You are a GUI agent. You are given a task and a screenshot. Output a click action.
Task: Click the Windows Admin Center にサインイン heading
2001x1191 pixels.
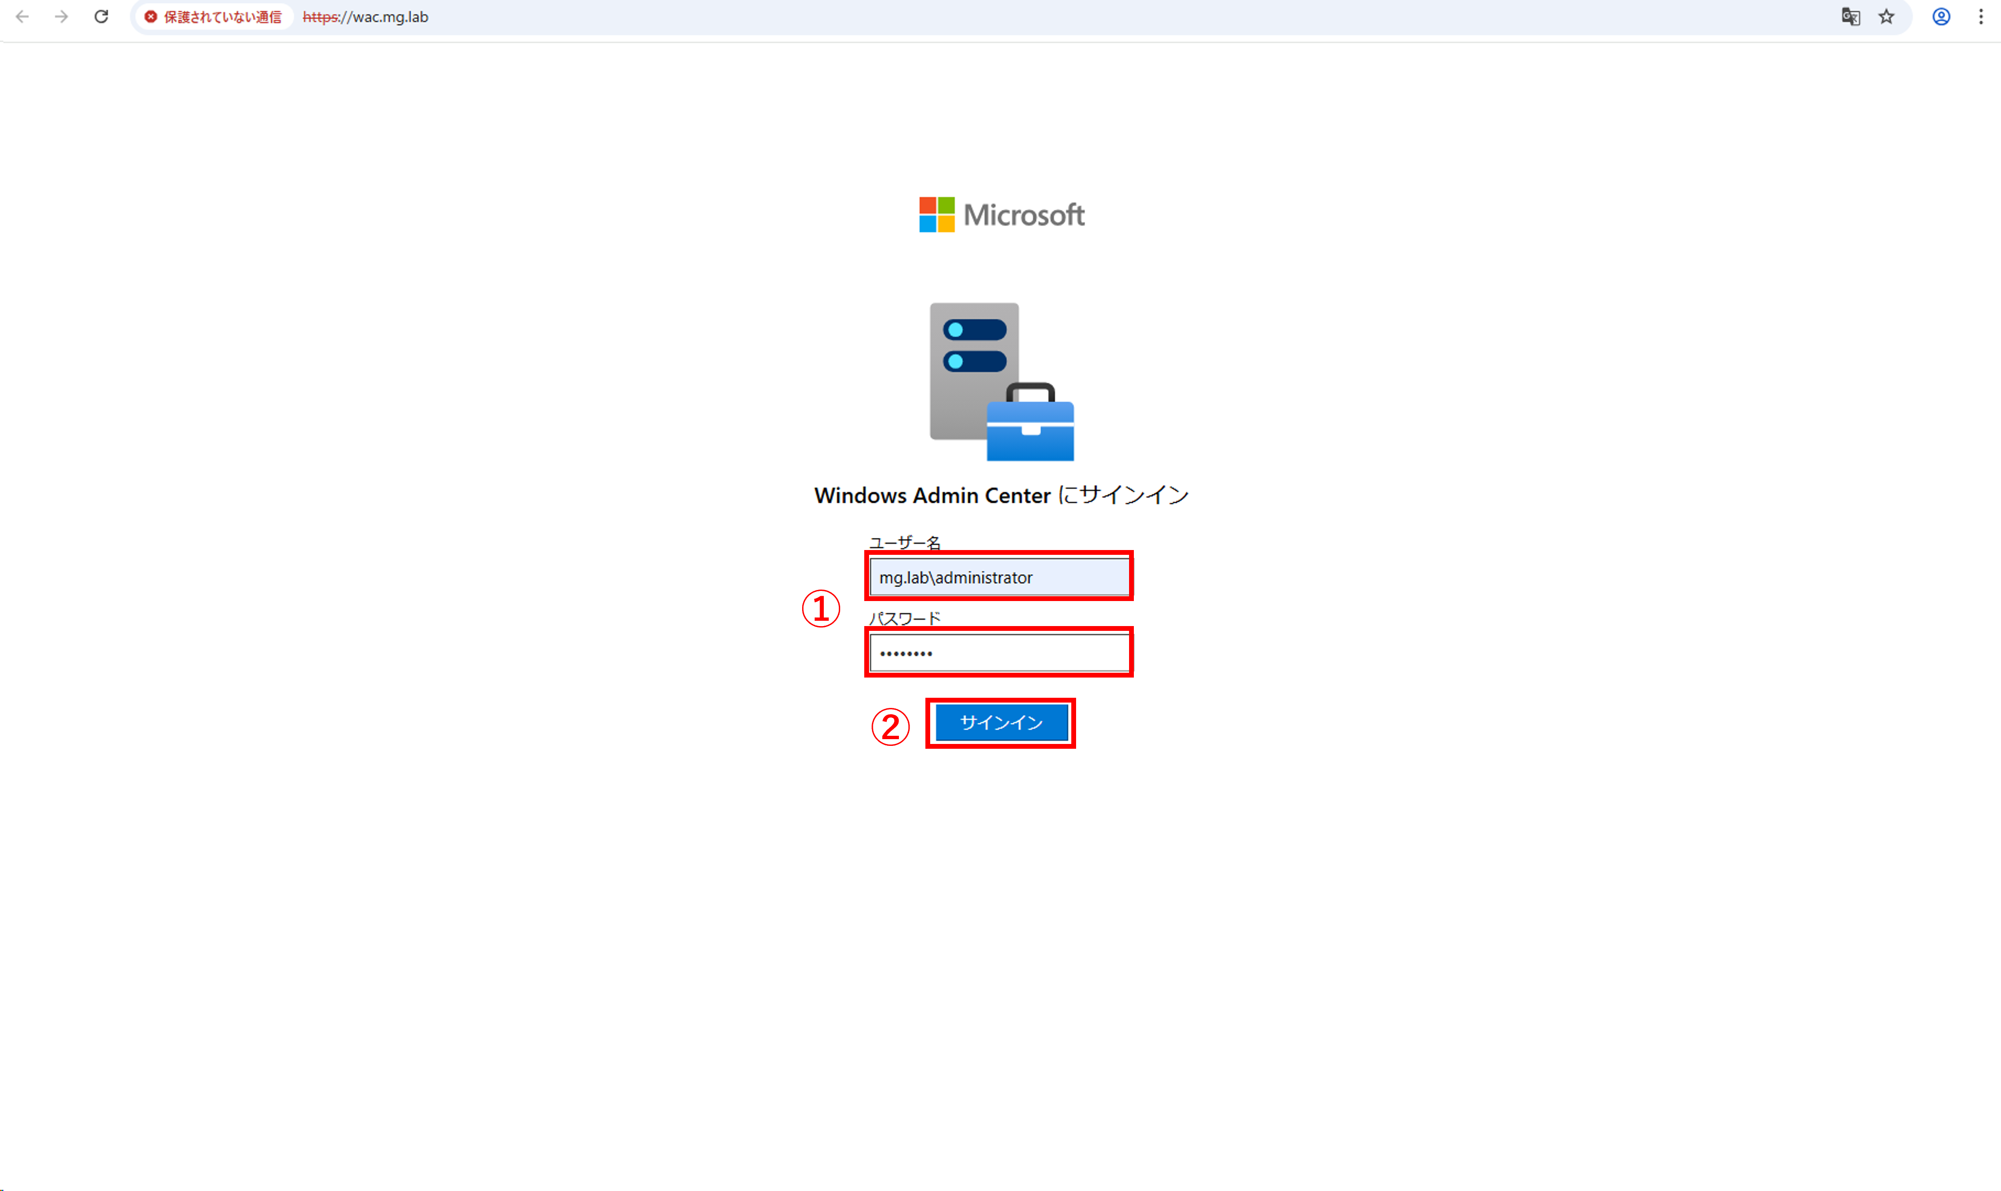(1000, 495)
